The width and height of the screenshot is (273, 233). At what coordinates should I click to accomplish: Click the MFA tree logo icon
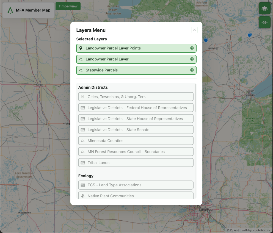[x=10, y=10]
